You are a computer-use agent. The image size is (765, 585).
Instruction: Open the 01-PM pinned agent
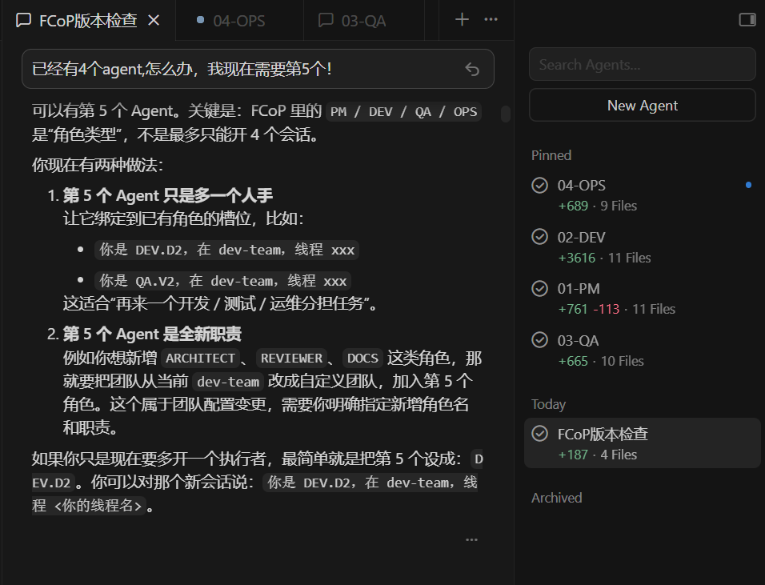point(642,299)
